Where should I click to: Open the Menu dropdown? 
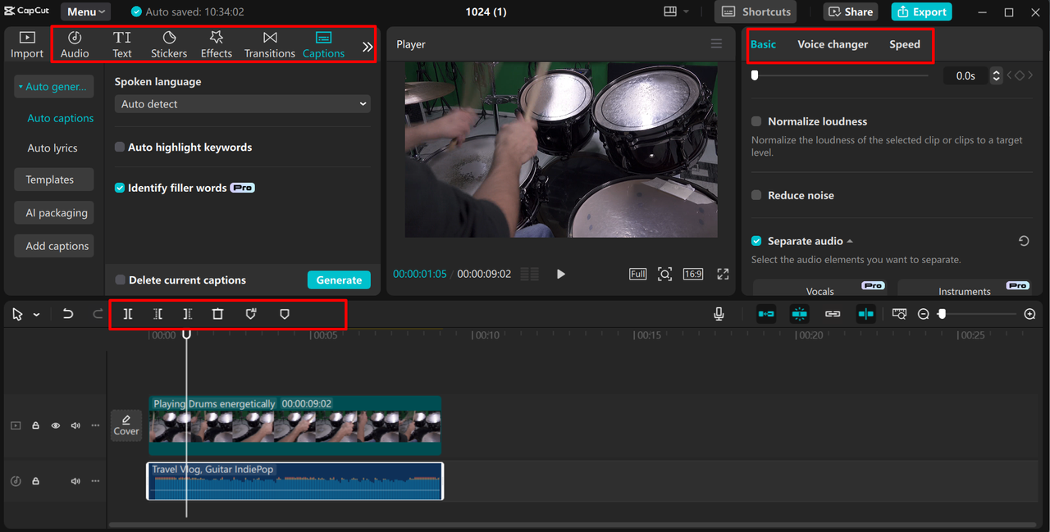click(86, 11)
